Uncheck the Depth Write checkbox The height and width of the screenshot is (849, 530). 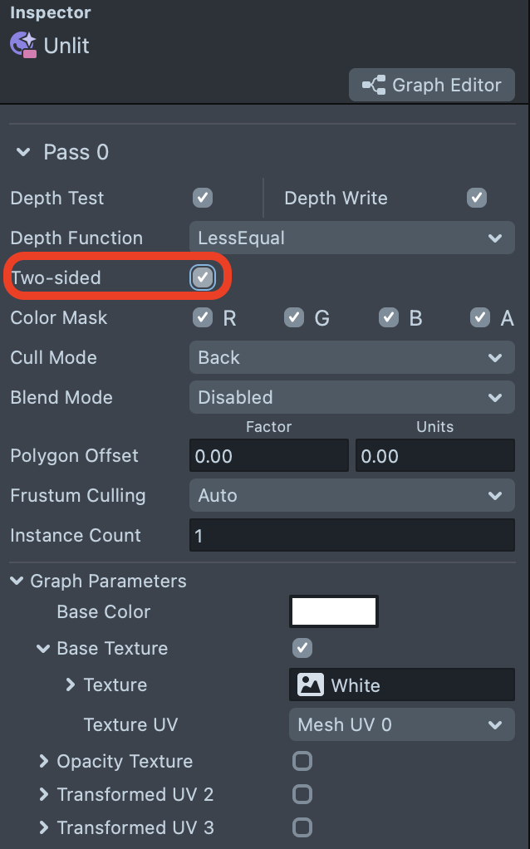tap(476, 198)
